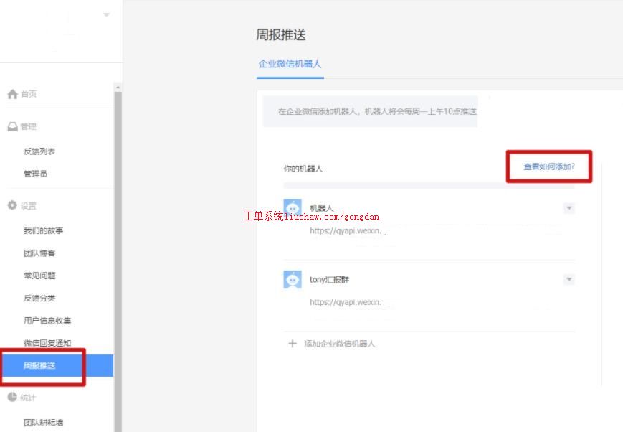Click the gear icon next to 设置
The image size is (623, 432).
[12, 205]
